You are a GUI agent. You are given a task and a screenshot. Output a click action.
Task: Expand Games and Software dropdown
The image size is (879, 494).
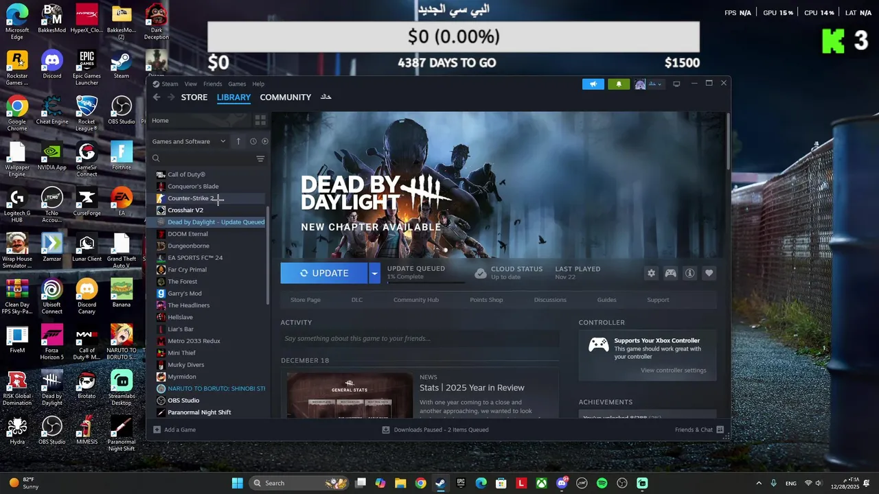coord(189,141)
